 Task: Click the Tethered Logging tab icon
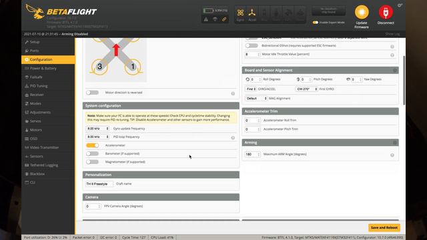click(27, 165)
